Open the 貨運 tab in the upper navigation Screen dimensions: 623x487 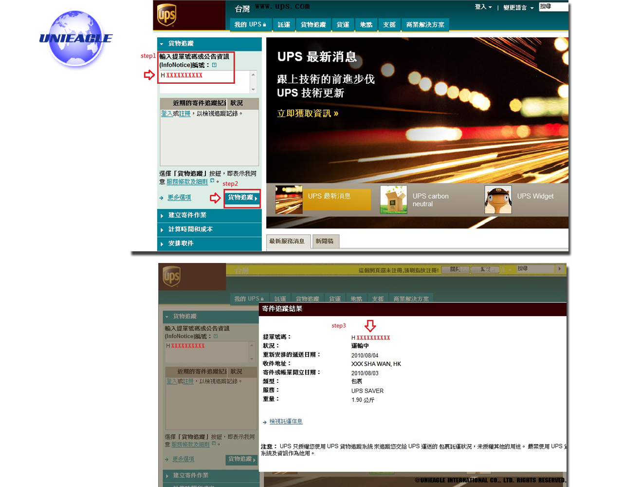[x=343, y=24]
